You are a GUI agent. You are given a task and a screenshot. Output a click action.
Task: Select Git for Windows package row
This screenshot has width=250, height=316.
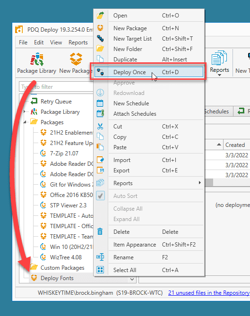(x=71, y=184)
